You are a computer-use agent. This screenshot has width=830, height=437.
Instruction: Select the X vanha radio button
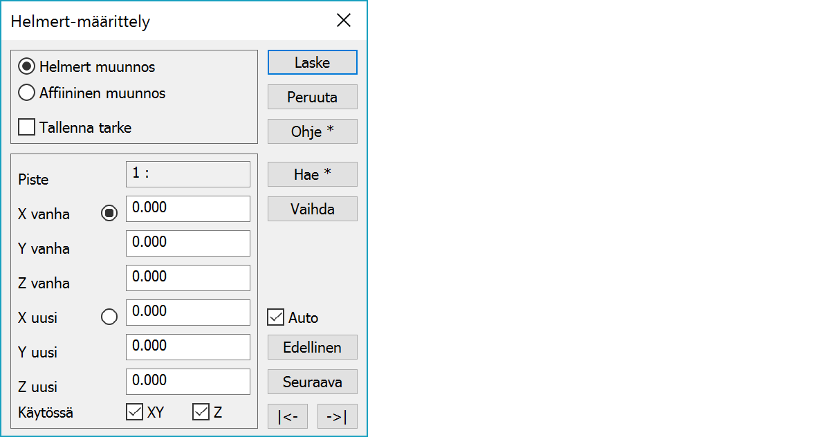109,214
